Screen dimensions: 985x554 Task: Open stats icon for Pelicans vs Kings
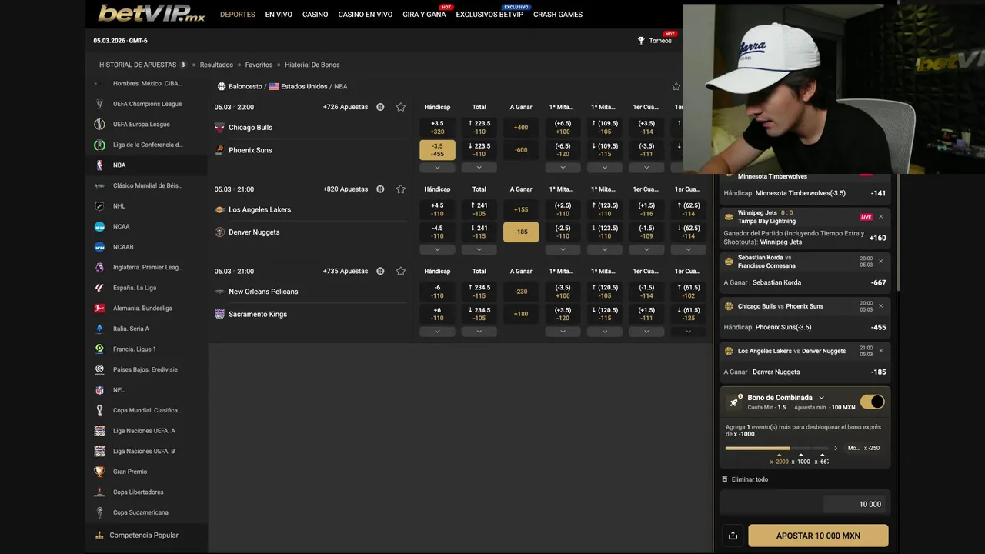(x=380, y=271)
